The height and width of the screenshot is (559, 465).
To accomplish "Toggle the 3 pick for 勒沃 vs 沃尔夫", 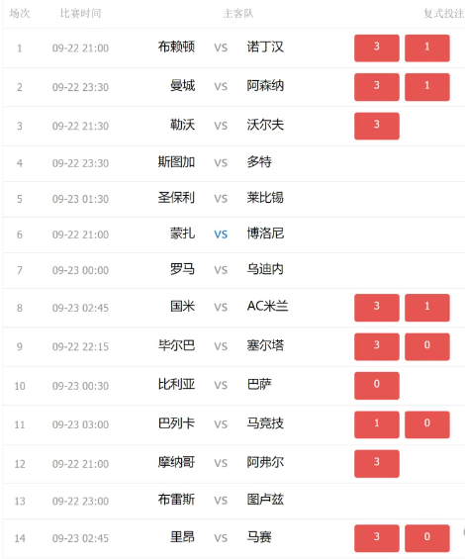I will [x=377, y=126].
